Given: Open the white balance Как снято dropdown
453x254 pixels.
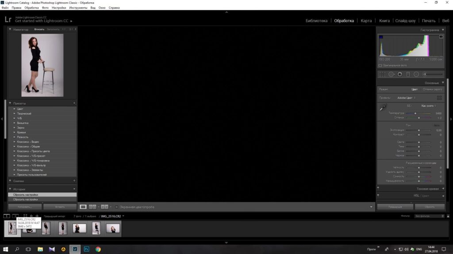Looking at the screenshot, I should pyautogui.click(x=428, y=106).
